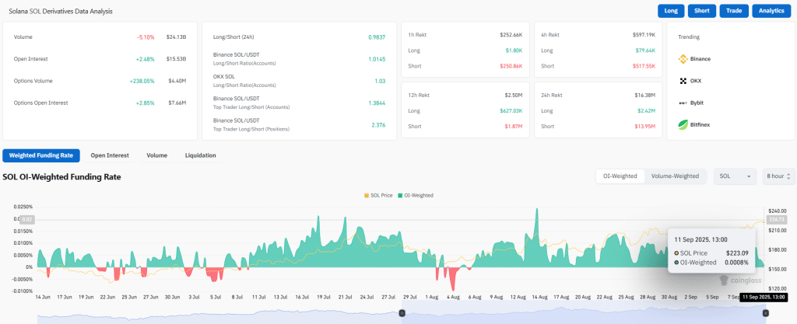Open the SOL coin dropdown

(x=735, y=176)
